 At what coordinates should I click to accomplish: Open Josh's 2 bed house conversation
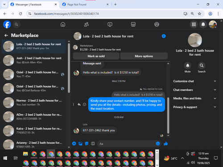tap(34, 60)
